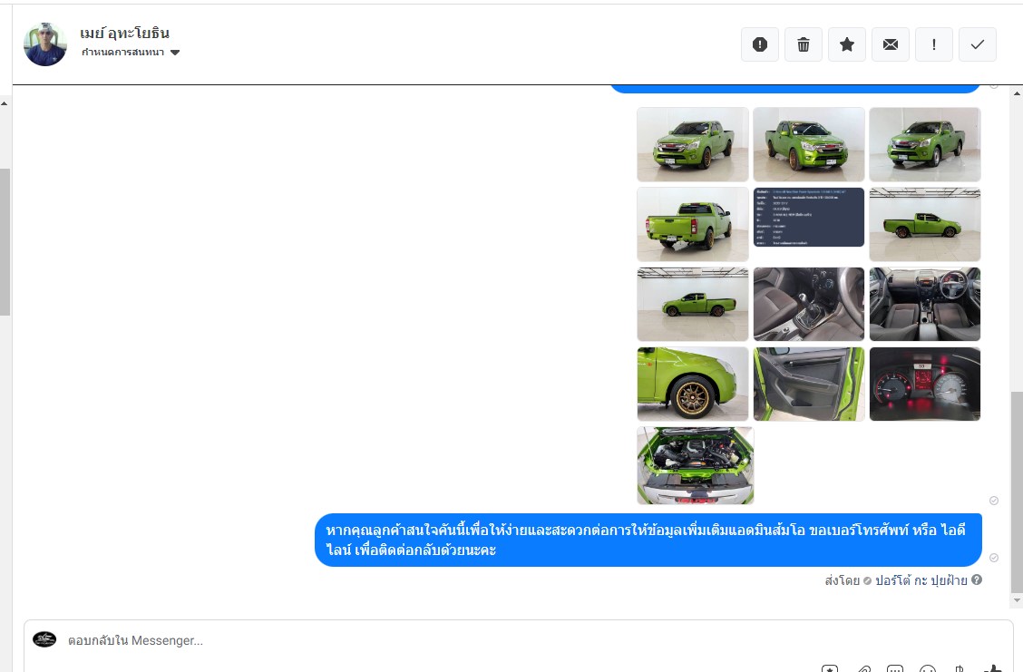The height and width of the screenshot is (672, 1023).
Task: Open customer name เมย์ อุทะโยธิน
Action: pyautogui.click(x=124, y=33)
